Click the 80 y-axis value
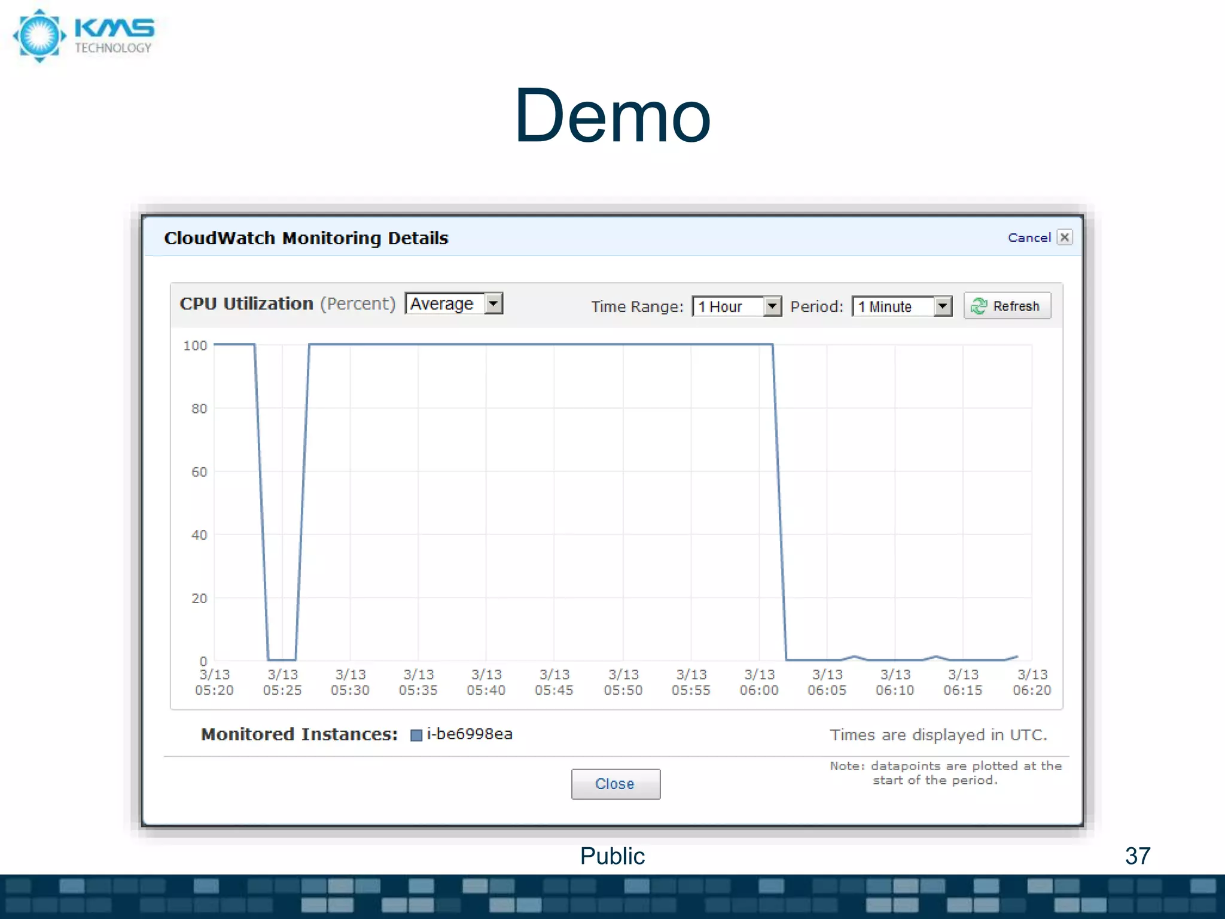 click(x=199, y=409)
